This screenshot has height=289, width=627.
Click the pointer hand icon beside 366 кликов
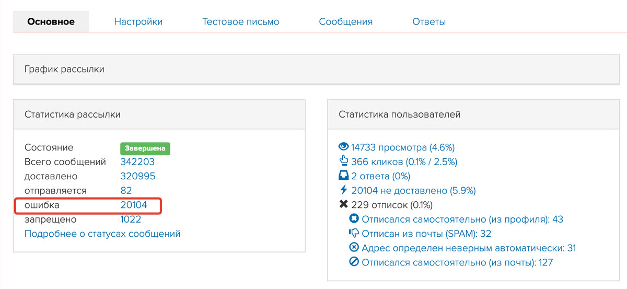344,161
